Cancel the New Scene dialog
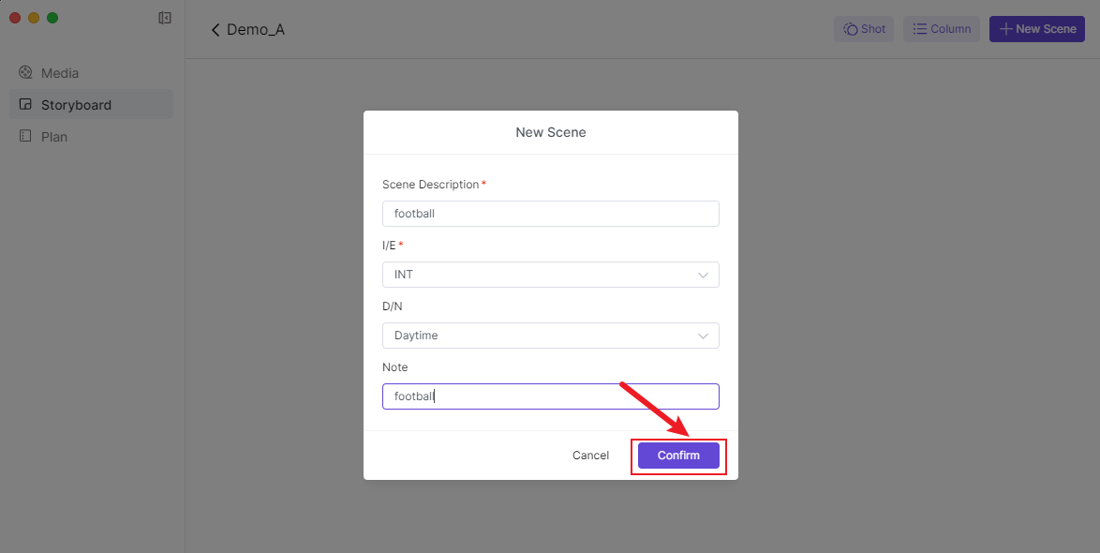Screen dimensions: 1100x553 (590, 456)
